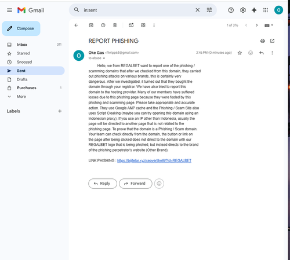Open the Purchases label
Screen dimensions: 290x260
tap(32, 88)
